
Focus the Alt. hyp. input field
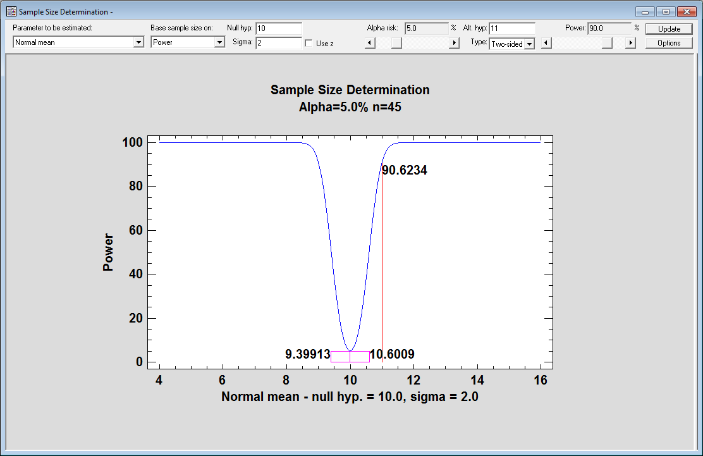click(511, 28)
